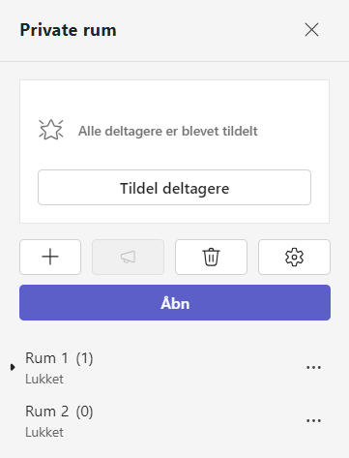Open the rooms with Åbn button
The height and width of the screenshot is (458, 349).
click(x=175, y=303)
